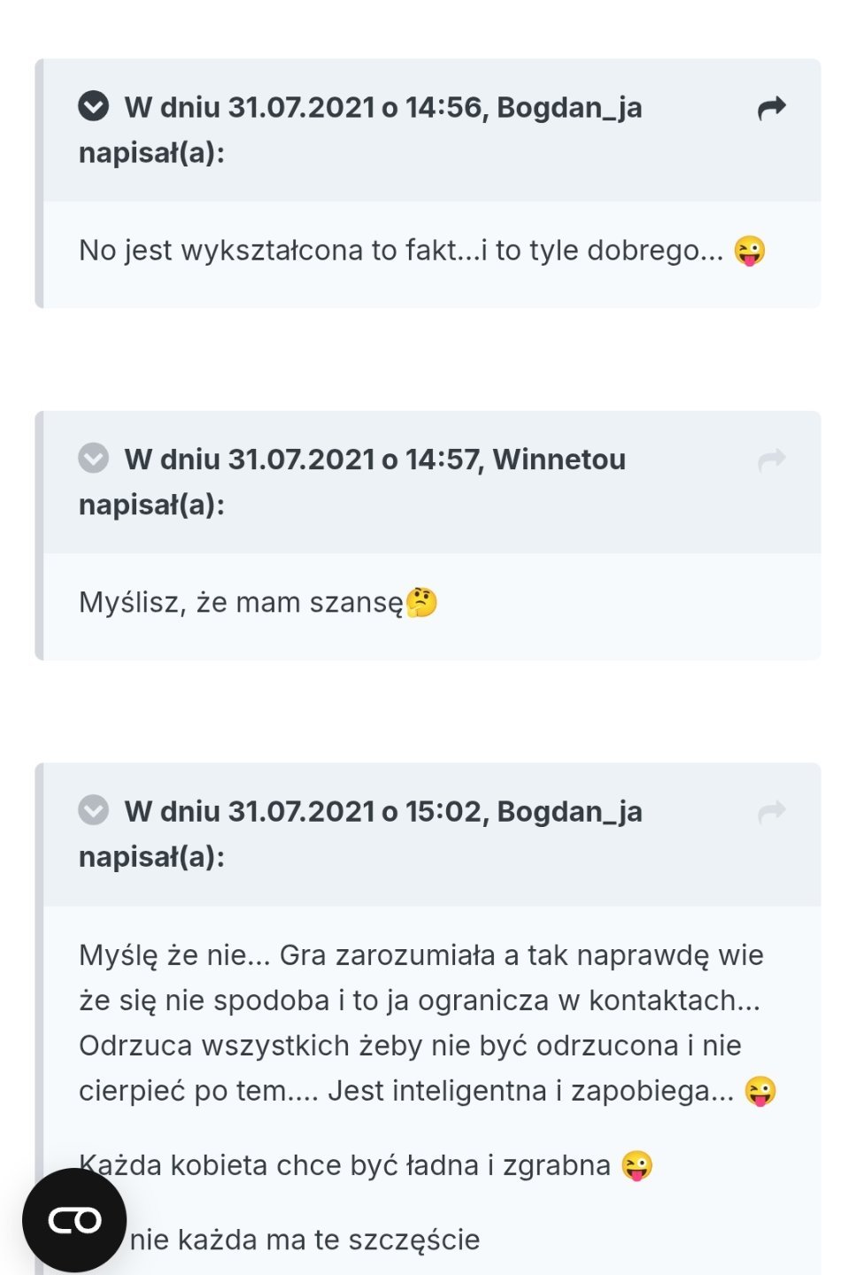856x1275 pixels.
Task: Collapse the 14:56 Bogdan_ja quote chevron
Action: [x=93, y=106]
